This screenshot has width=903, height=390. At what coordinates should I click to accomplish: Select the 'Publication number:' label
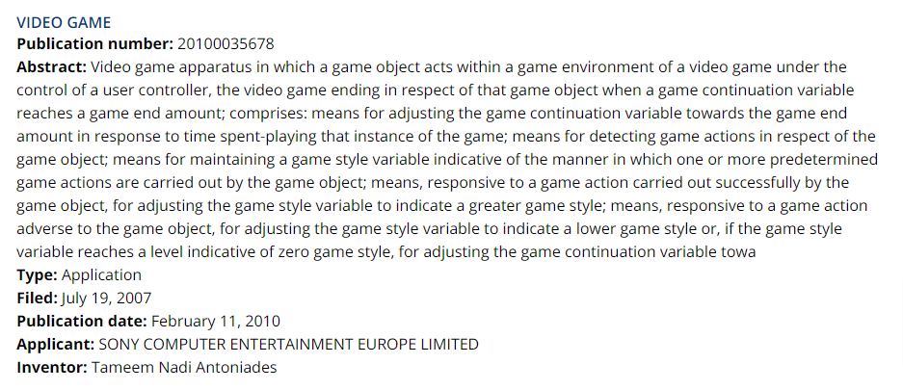coord(95,43)
